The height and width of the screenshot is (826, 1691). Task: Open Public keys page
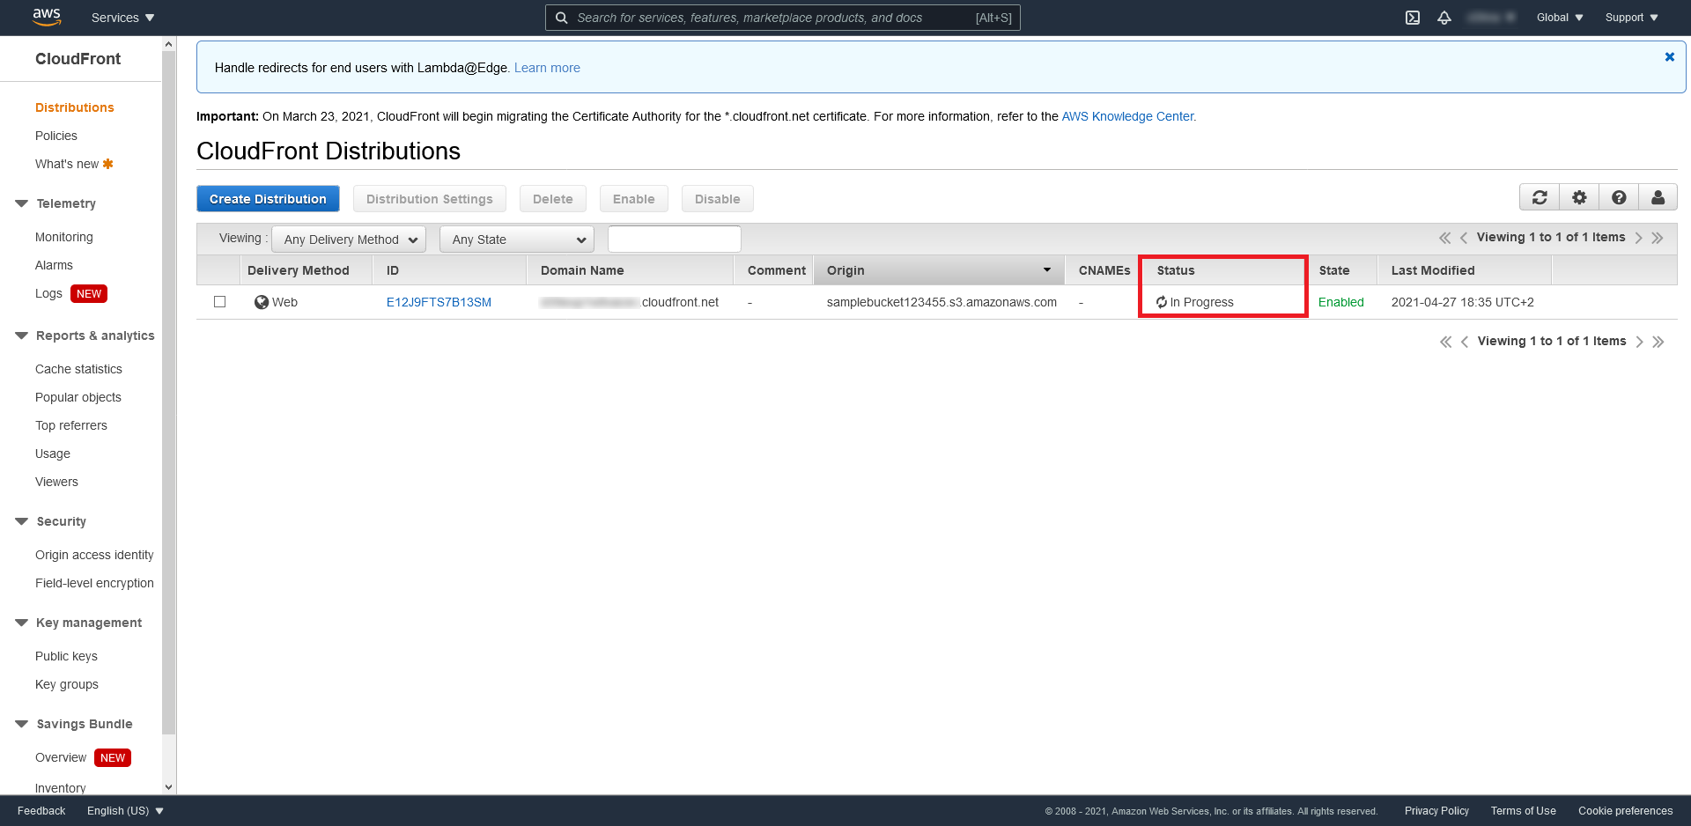click(66, 656)
